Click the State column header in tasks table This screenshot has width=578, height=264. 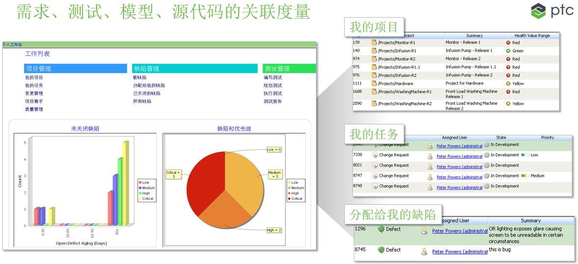pos(501,138)
